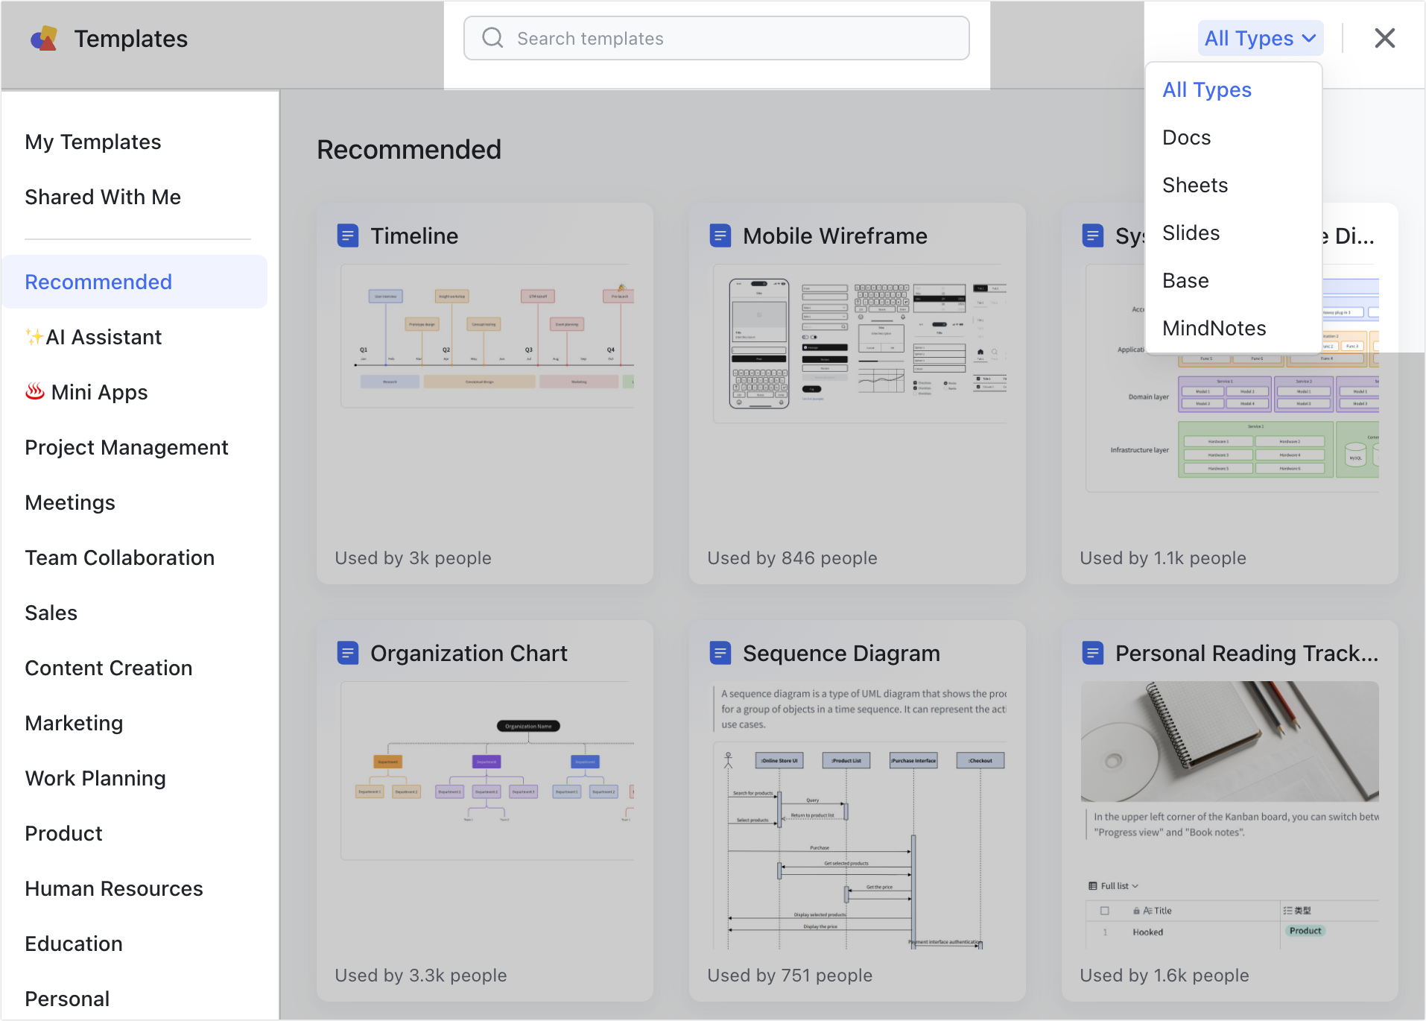The width and height of the screenshot is (1426, 1021).
Task: Click the Mini Apps pepper icon
Action: click(x=36, y=391)
